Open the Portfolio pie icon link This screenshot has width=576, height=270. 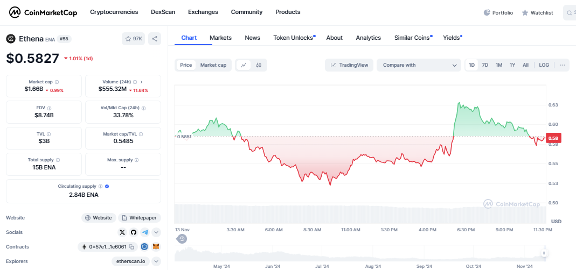pos(498,12)
